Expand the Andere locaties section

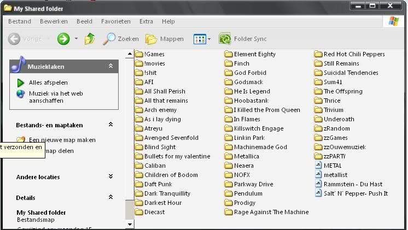[110, 176]
